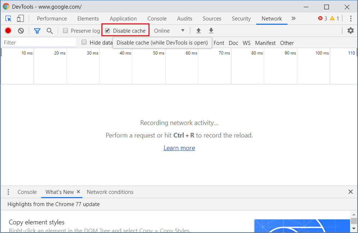This screenshot has width=358, height=233.
Task: Open the Network conditions drawer tab
Action: pyautogui.click(x=110, y=192)
